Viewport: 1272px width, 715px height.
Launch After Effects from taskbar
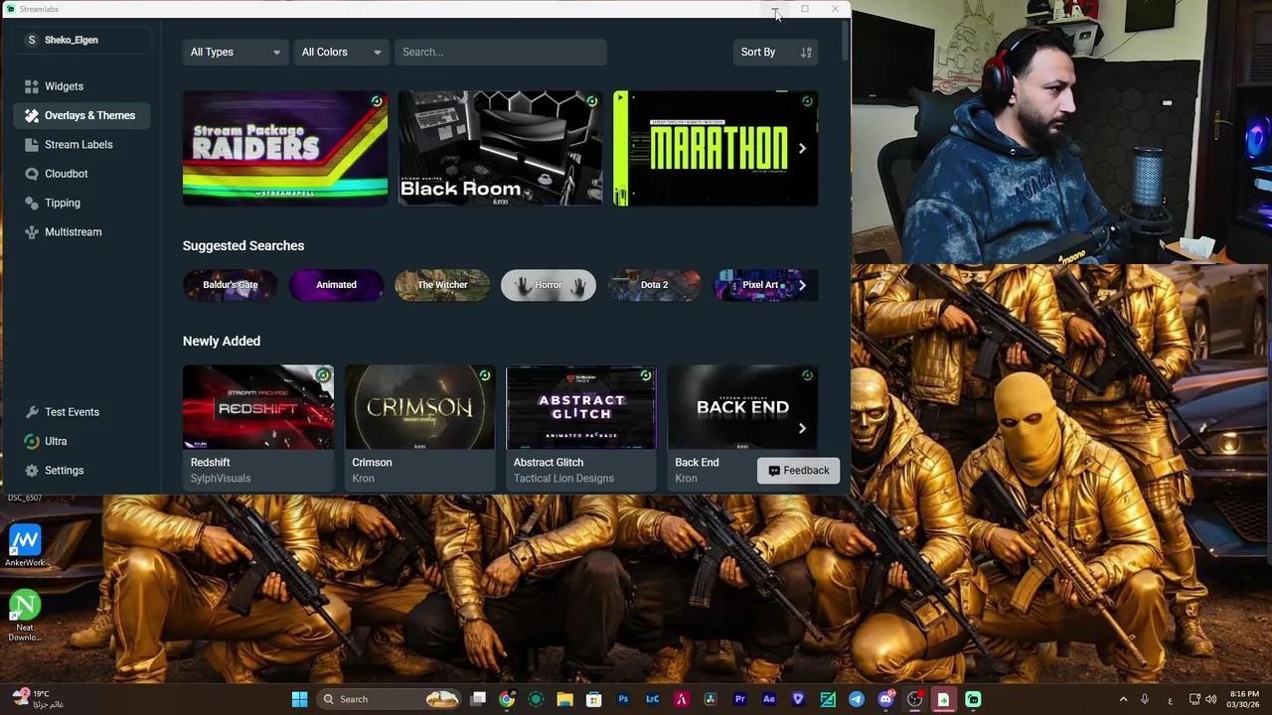tap(769, 699)
